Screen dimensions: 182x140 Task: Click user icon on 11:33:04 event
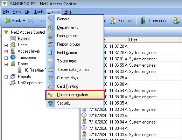(x=84, y=122)
